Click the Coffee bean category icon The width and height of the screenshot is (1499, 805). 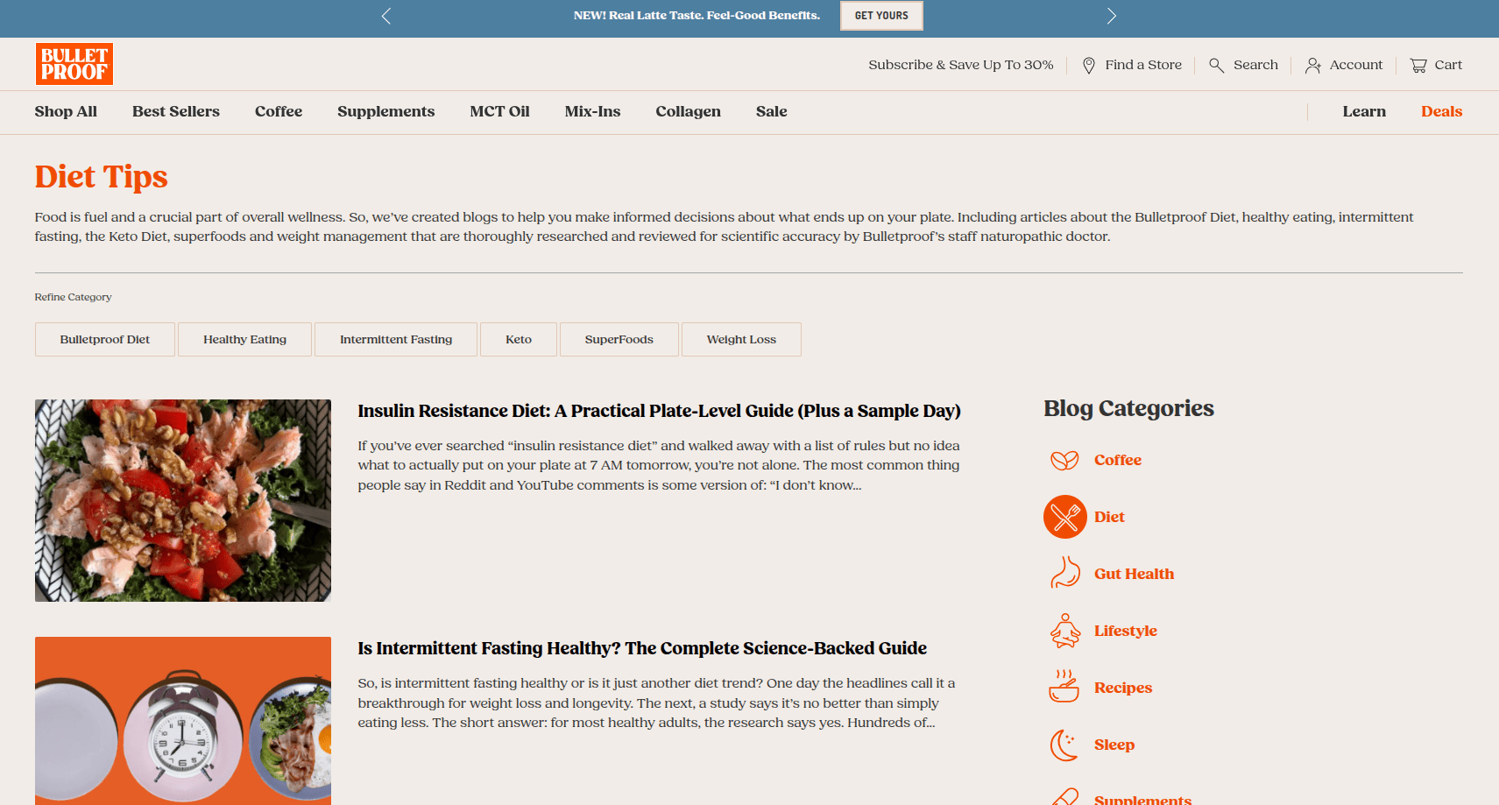1064,460
